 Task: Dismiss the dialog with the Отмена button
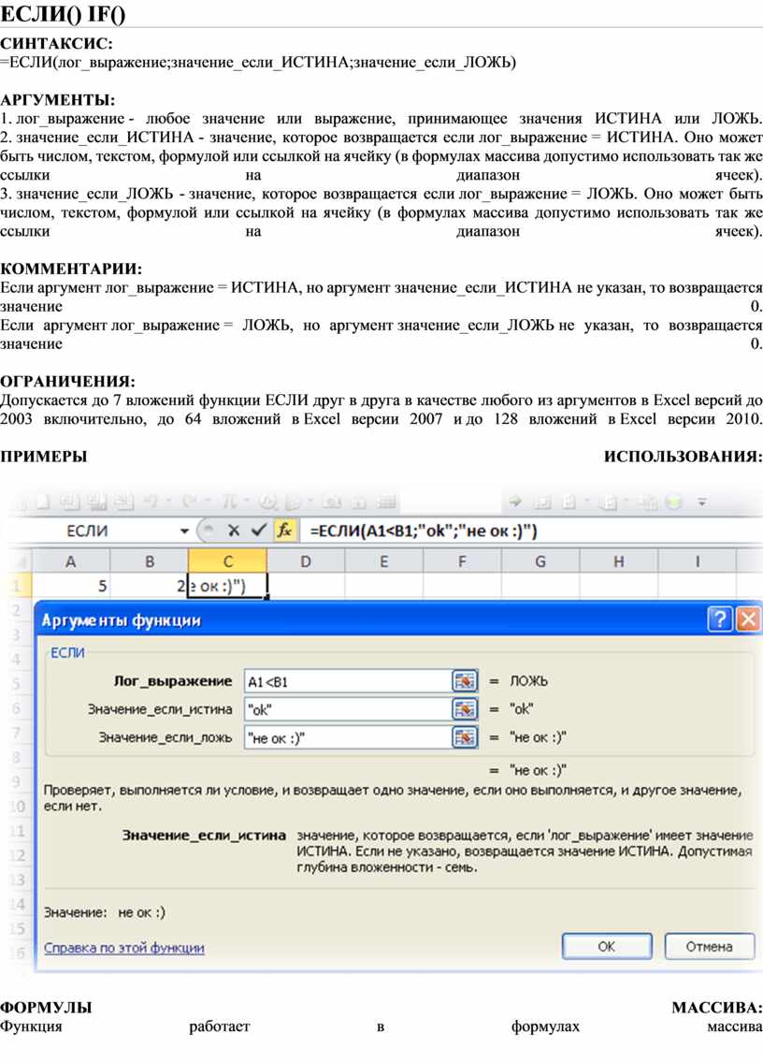pos(709,946)
